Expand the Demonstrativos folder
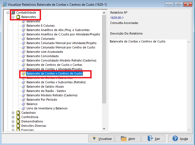 pos(13,121)
